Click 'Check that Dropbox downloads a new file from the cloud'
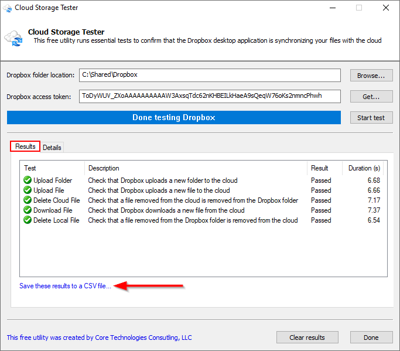Screen dimensions: 400x351 coord(166,210)
